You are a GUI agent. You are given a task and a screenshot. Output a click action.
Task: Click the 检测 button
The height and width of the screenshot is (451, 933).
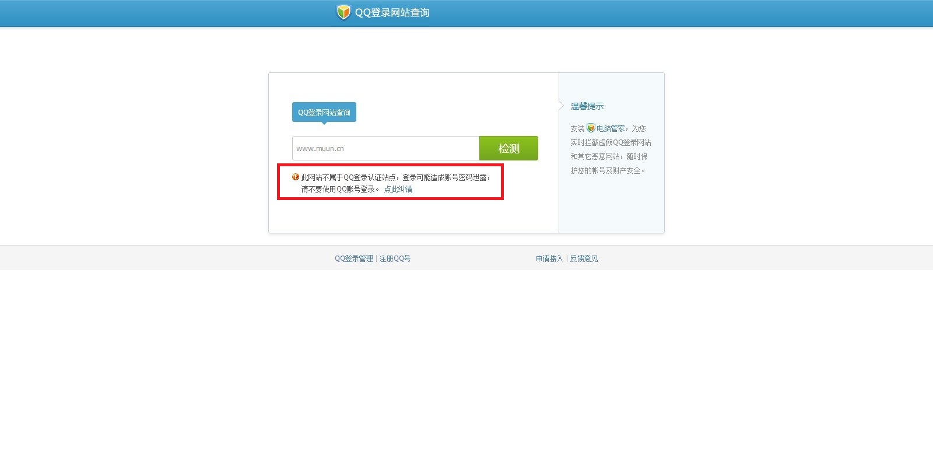tap(508, 148)
